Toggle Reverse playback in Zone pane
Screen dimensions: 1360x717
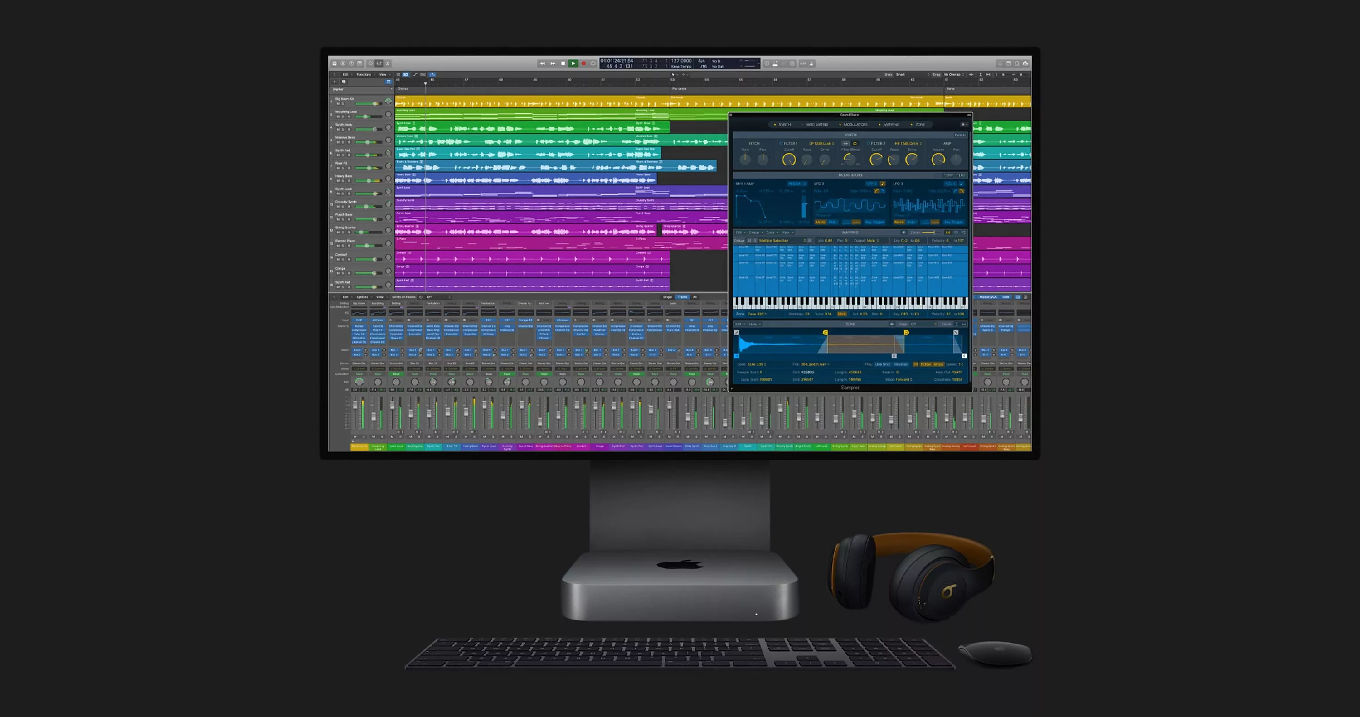(x=901, y=364)
